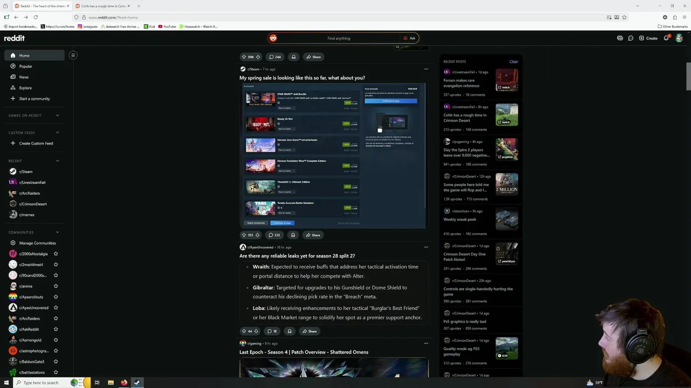Image resolution: width=691 pixels, height=388 pixels.
Task: Open File Explorer from taskbar
Action: 111,383
